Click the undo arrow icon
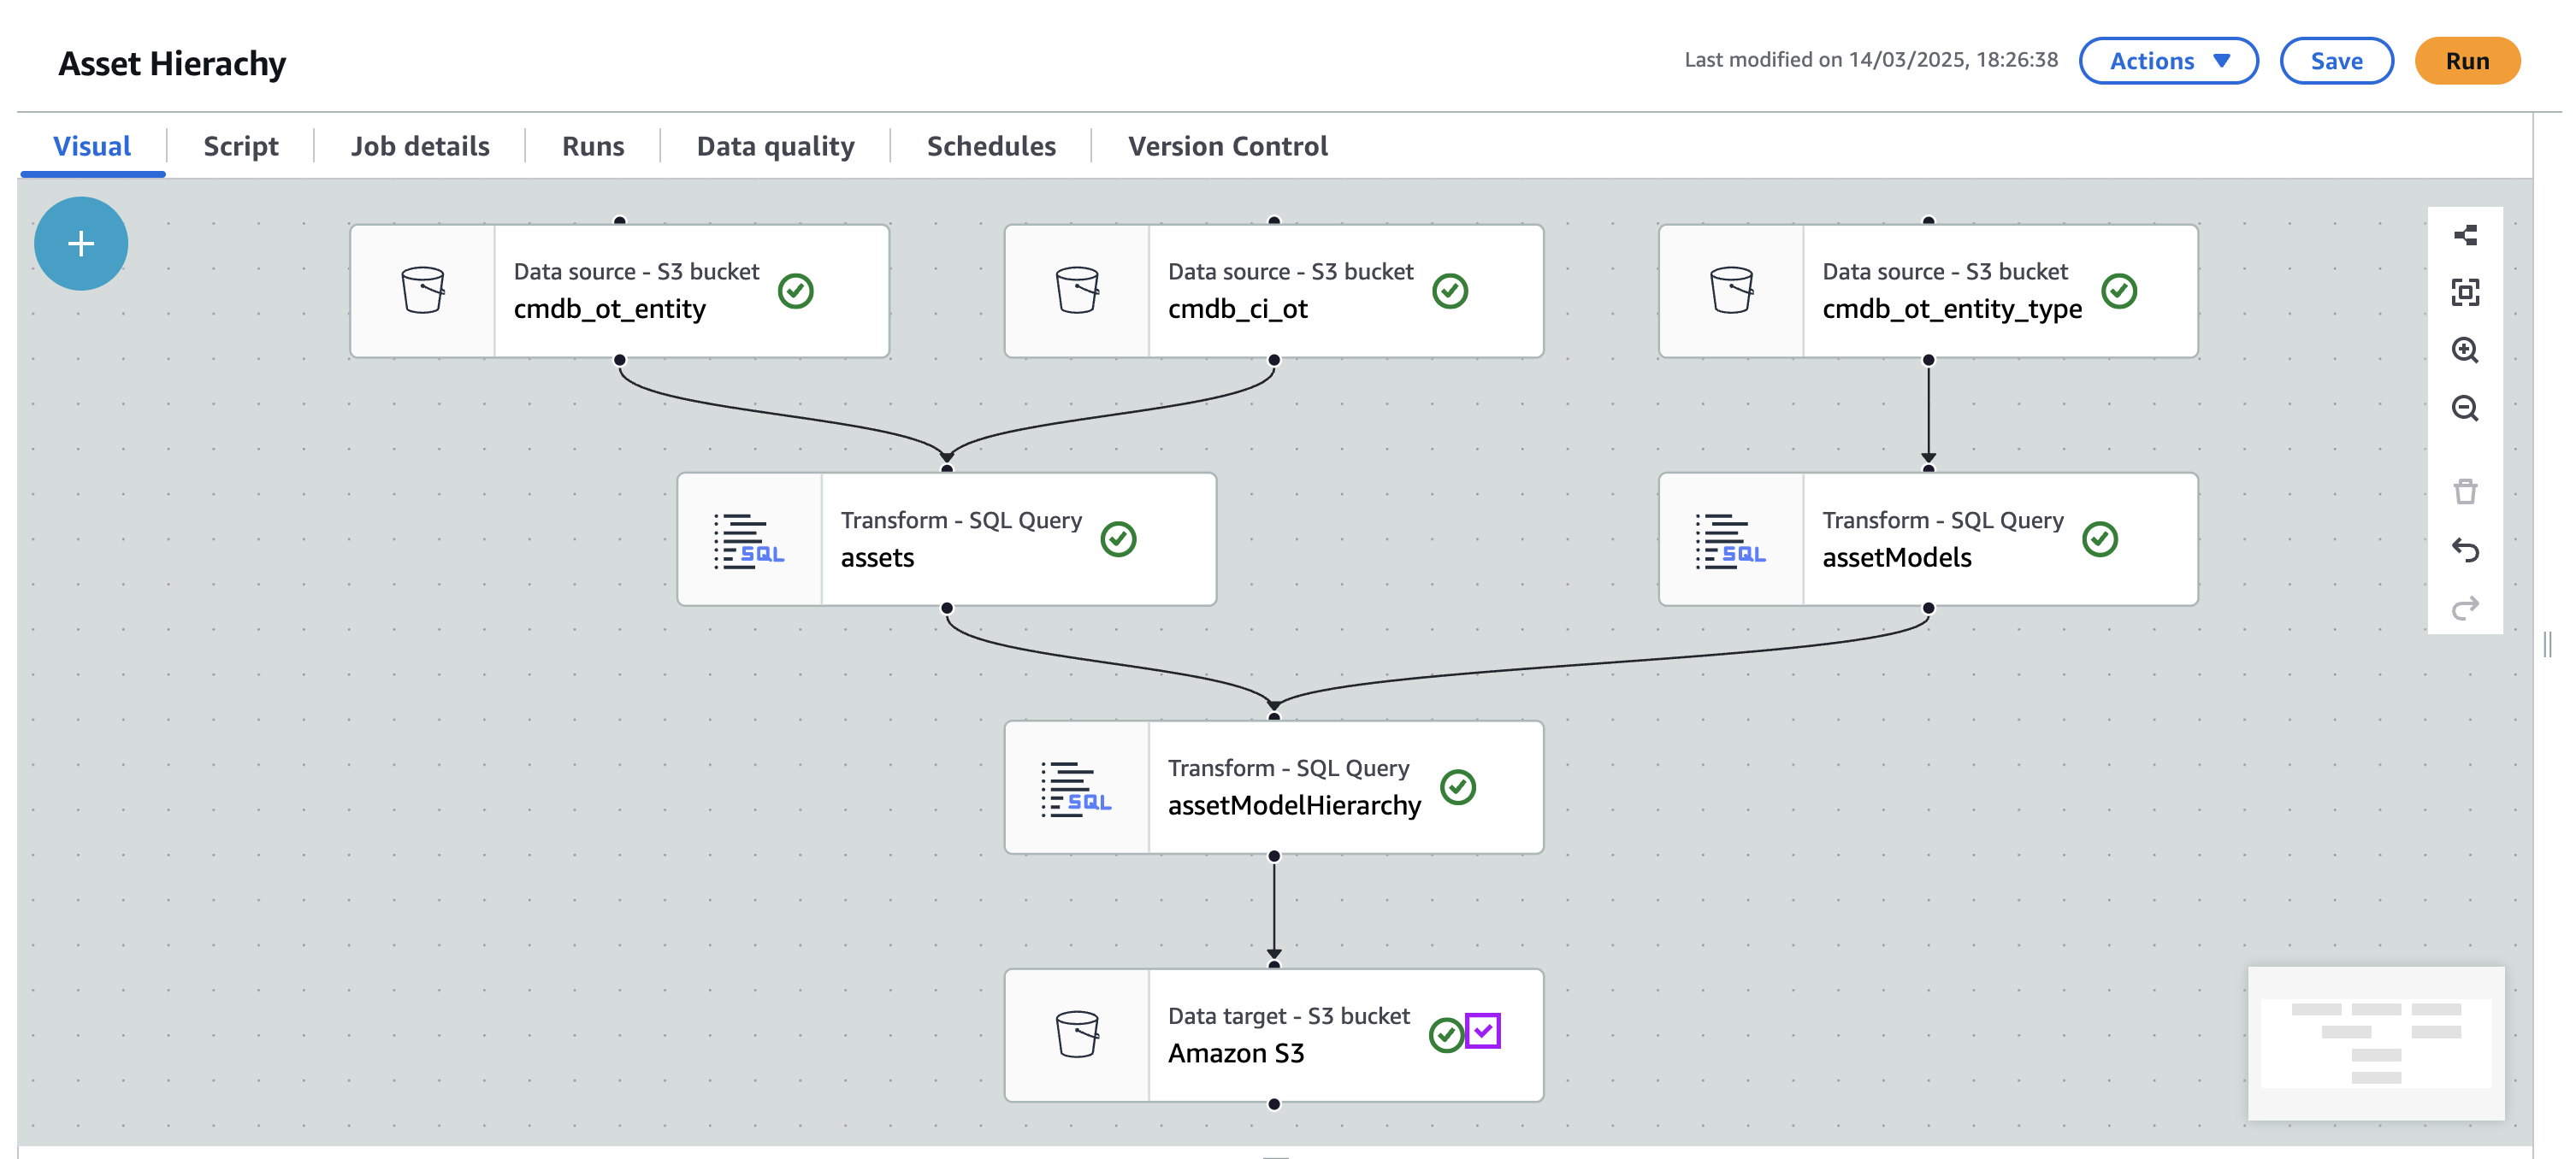The width and height of the screenshot is (2576, 1159). pyautogui.click(x=2465, y=550)
